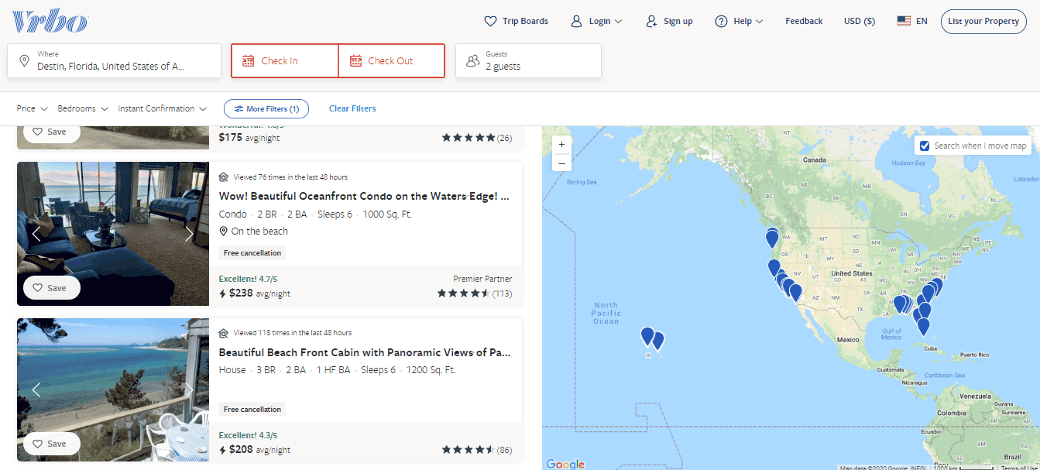Click Viewed 76 times notice
Image resolution: width=1040 pixels, height=470 pixels.
pyautogui.click(x=283, y=177)
